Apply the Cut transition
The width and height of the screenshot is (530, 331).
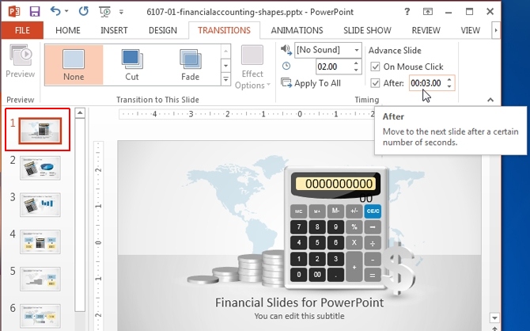[x=132, y=65]
